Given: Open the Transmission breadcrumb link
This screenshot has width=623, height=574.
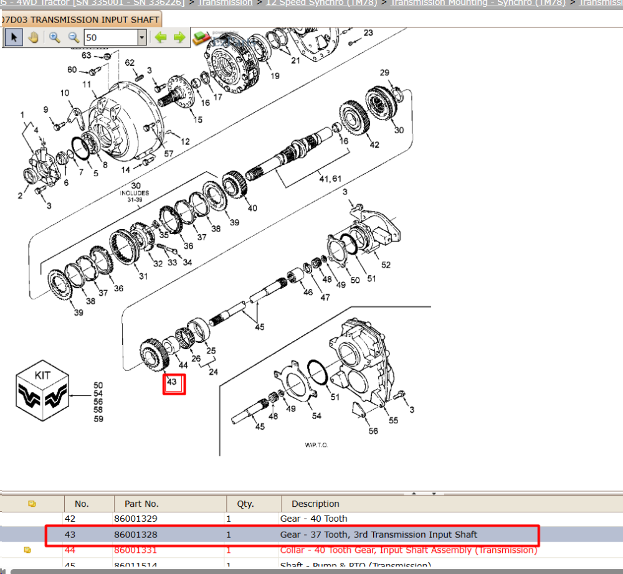Looking at the screenshot, I should [226, 2].
